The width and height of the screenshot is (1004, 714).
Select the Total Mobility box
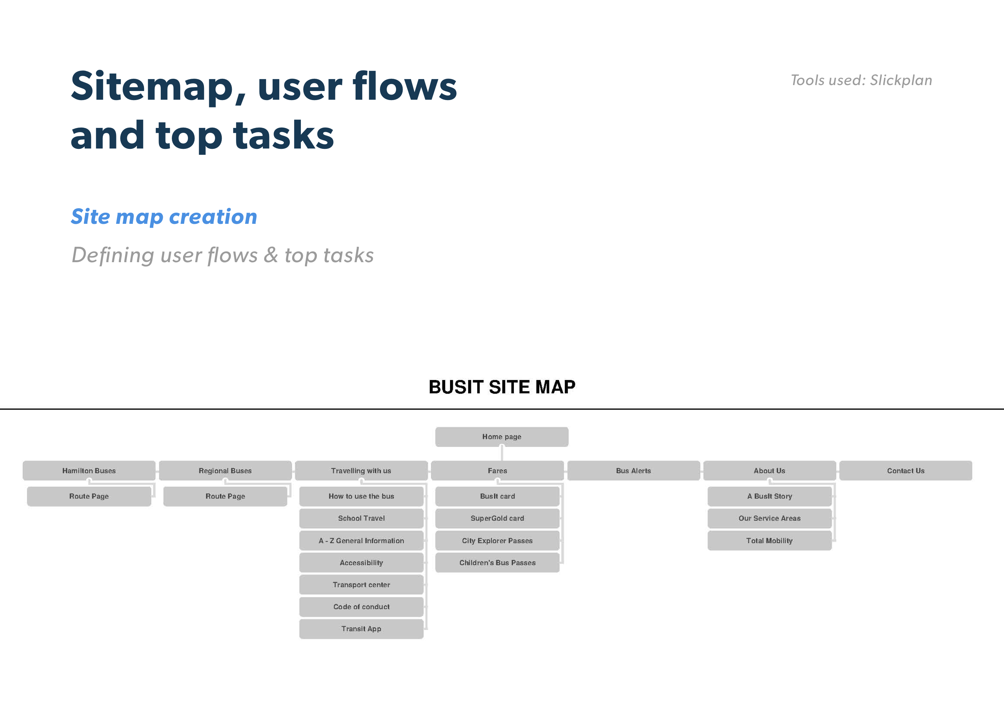769,541
